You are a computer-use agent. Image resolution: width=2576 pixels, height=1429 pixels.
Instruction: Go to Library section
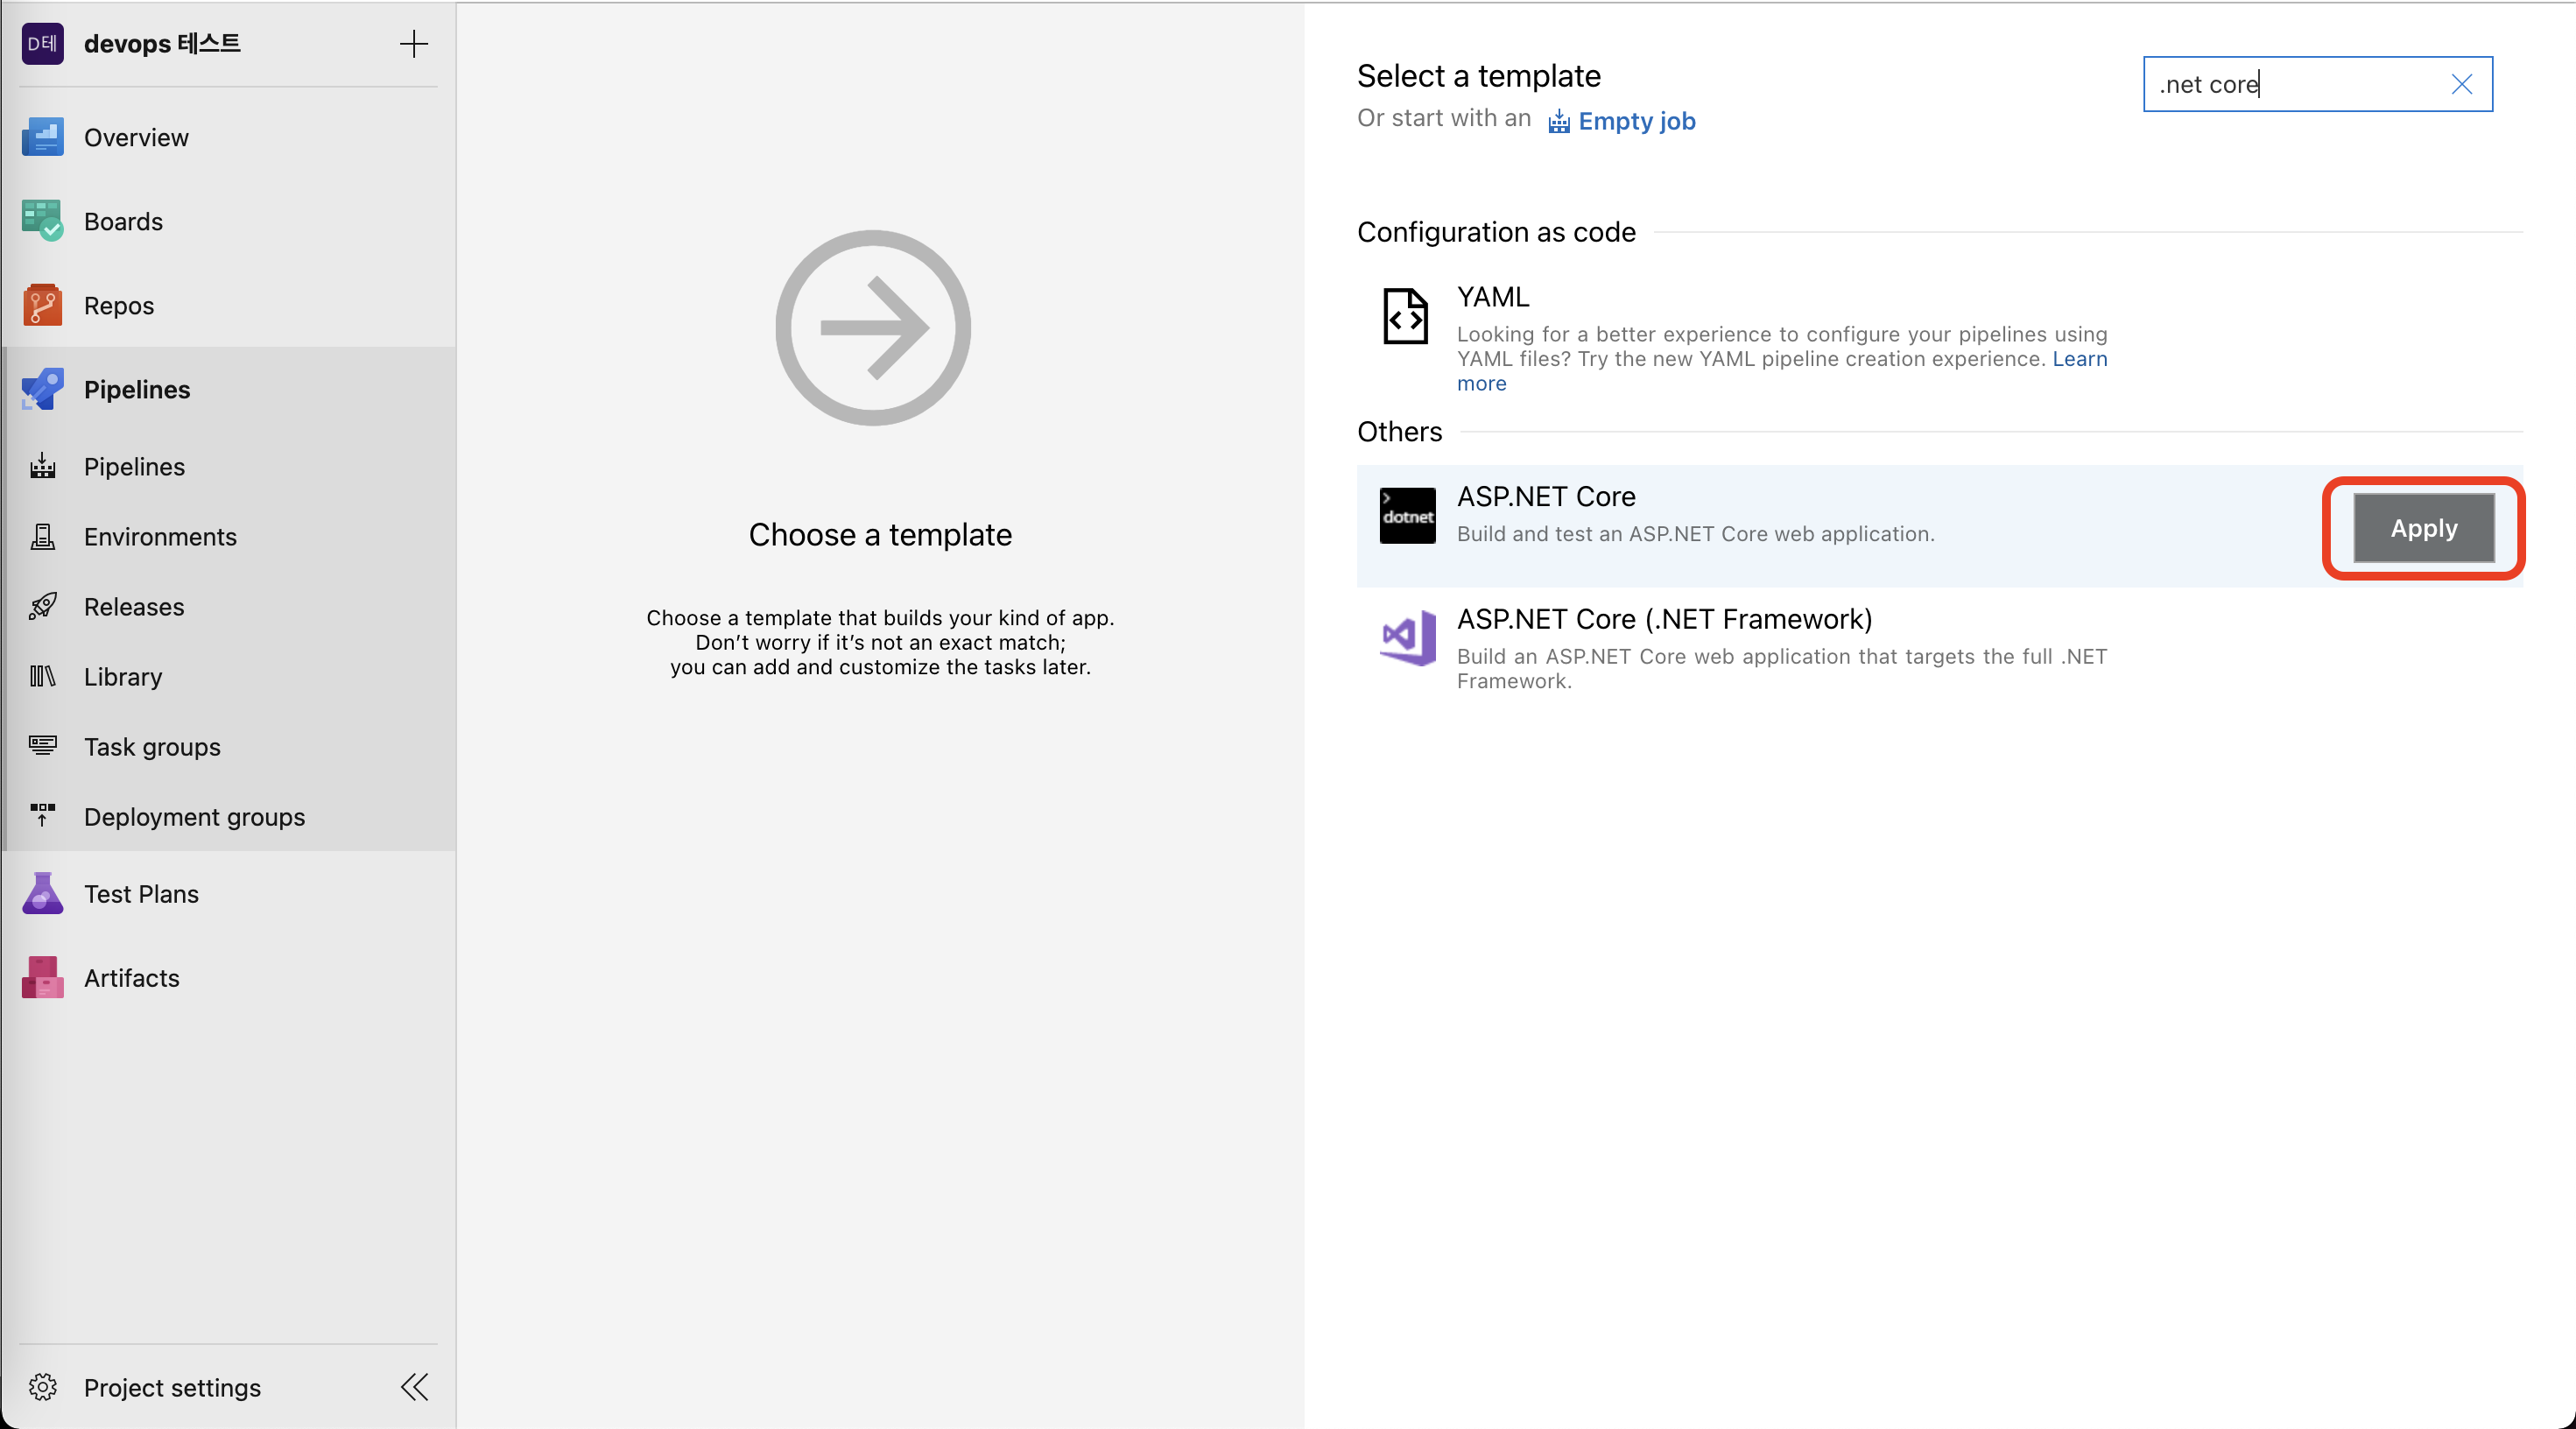click(122, 677)
